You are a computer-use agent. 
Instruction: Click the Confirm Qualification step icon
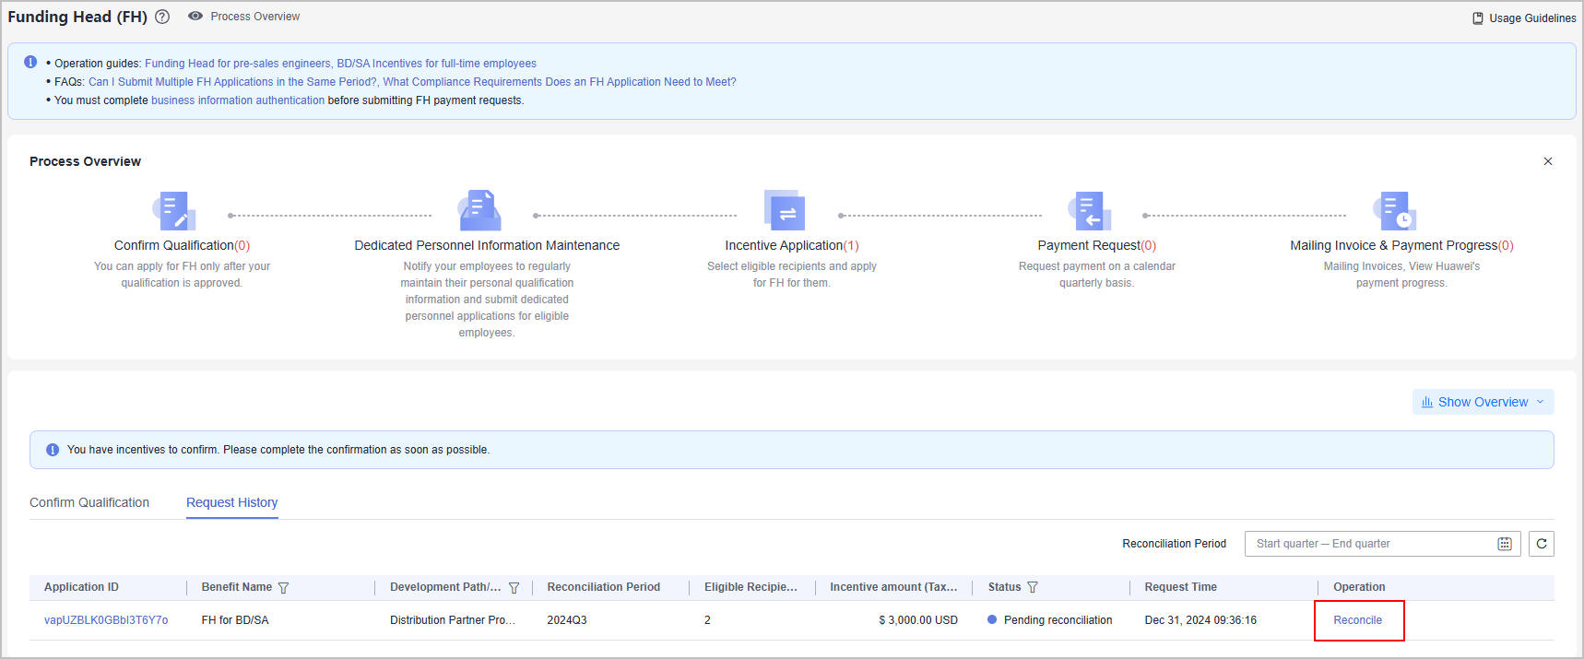tap(174, 211)
